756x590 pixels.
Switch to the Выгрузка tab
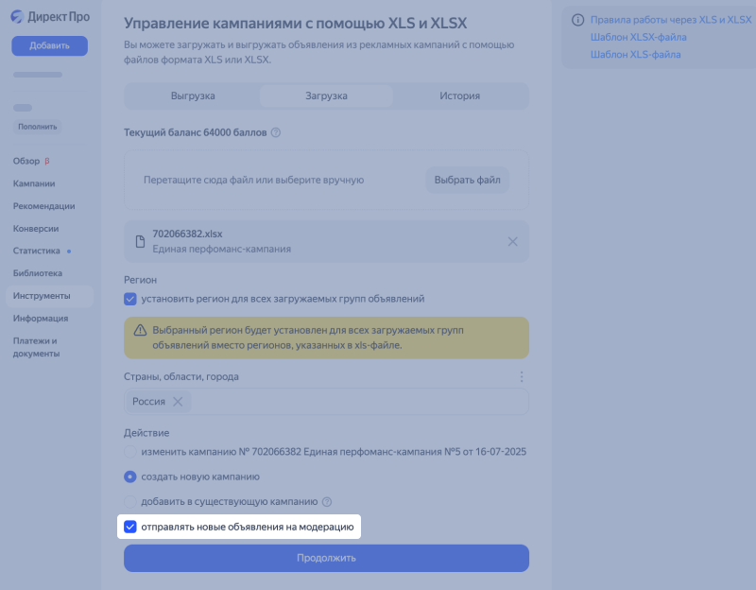pos(193,96)
